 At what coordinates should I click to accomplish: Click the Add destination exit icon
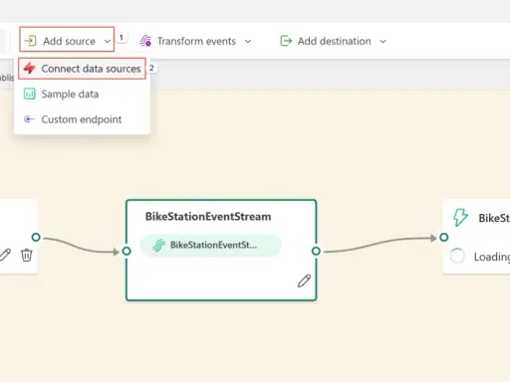[x=286, y=41]
